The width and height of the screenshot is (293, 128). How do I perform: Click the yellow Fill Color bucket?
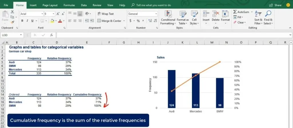click(52, 21)
